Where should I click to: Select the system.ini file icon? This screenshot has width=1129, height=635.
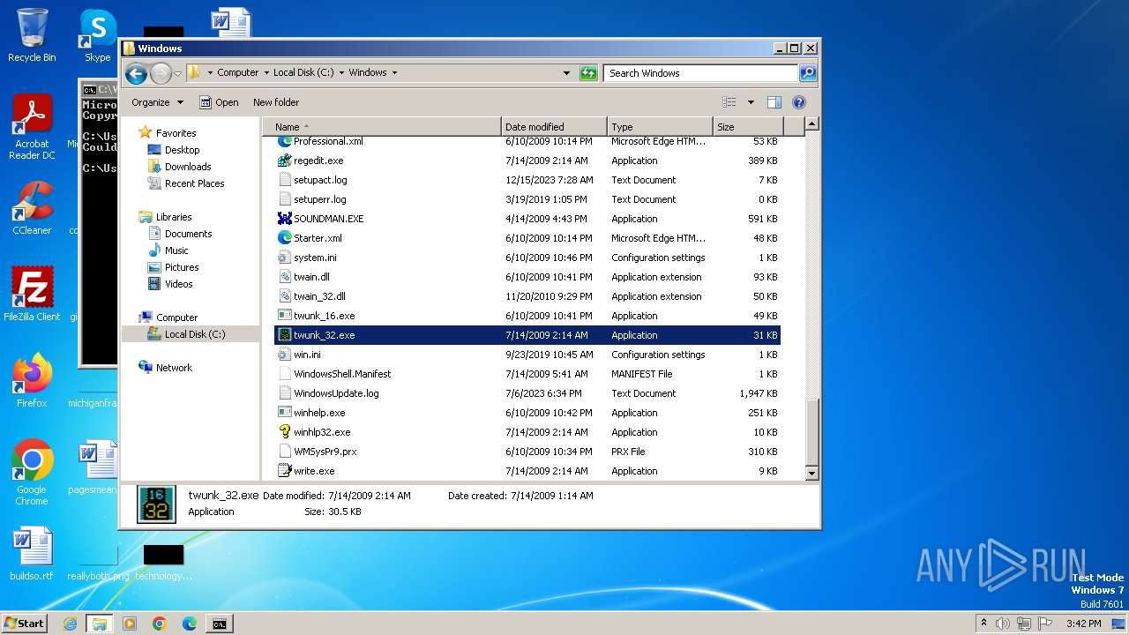[284, 258]
